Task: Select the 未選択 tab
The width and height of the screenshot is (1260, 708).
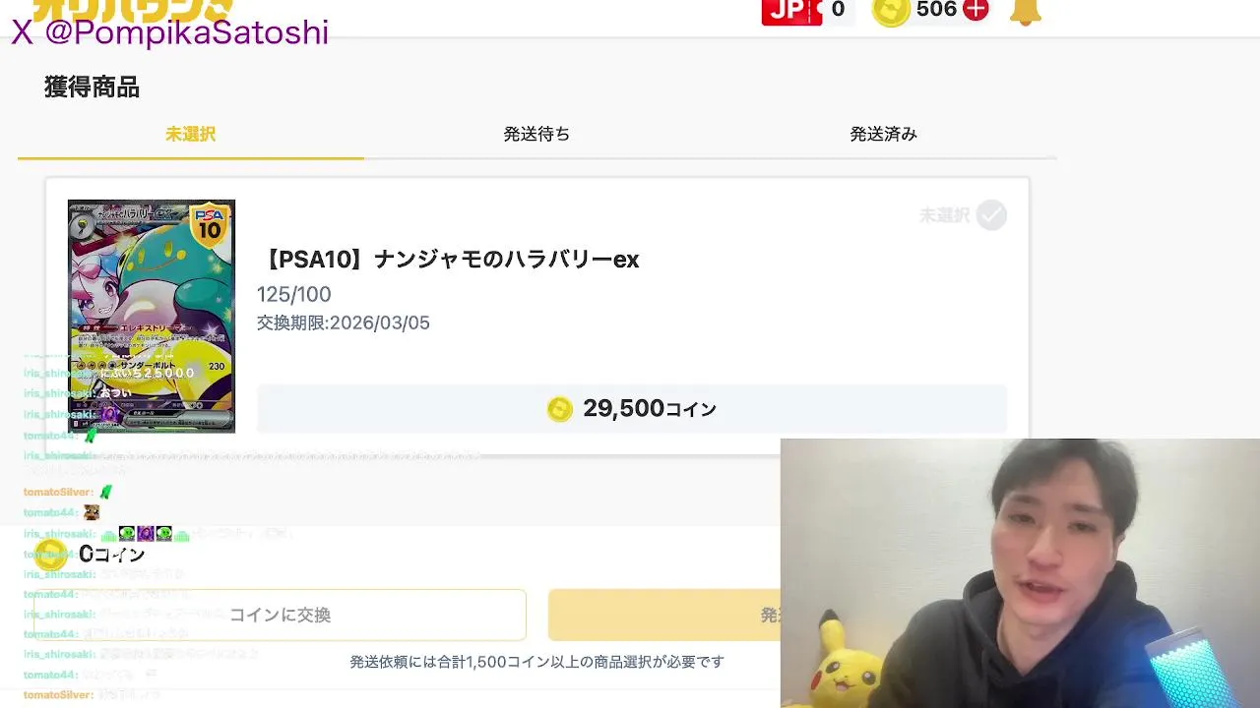Action: click(190, 134)
